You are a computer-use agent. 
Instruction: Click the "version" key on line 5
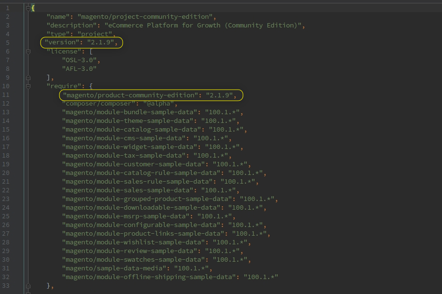(x=62, y=42)
